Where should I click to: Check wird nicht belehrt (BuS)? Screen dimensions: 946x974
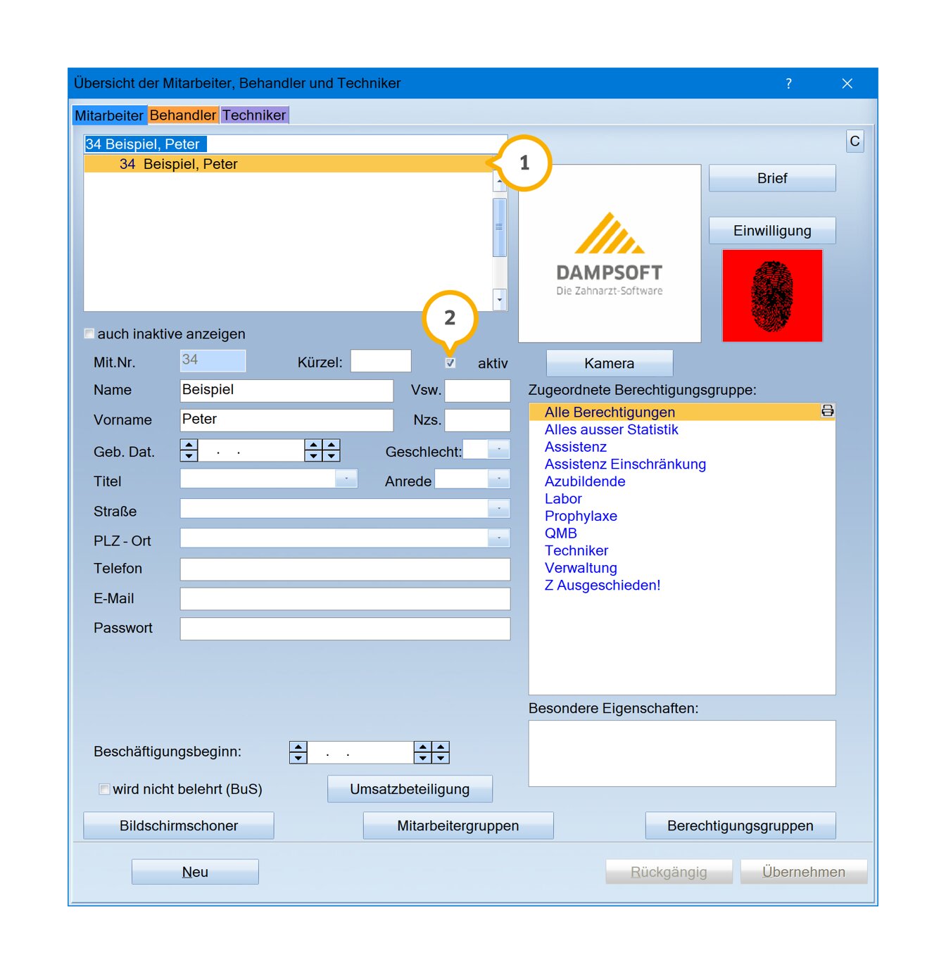tap(104, 789)
